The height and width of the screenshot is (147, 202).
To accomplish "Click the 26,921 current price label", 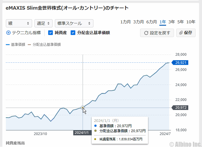I will click(x=181, y=62).
